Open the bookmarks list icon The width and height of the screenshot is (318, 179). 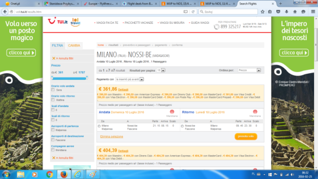click(x=270, y=12)
